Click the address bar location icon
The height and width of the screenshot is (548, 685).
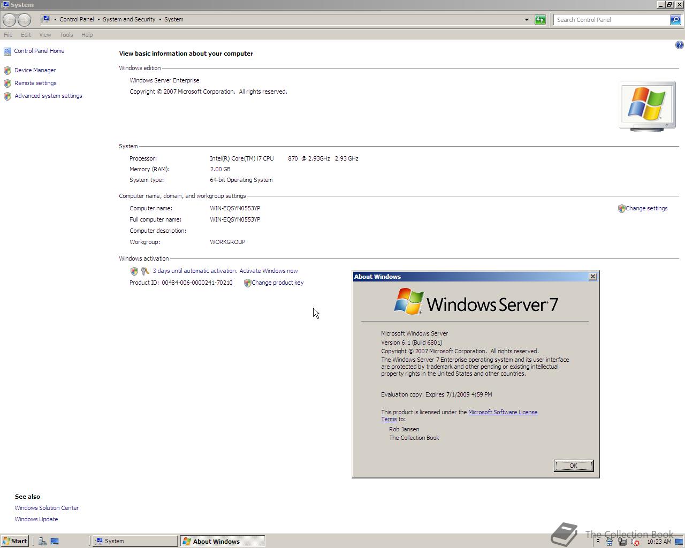[46, 19]
